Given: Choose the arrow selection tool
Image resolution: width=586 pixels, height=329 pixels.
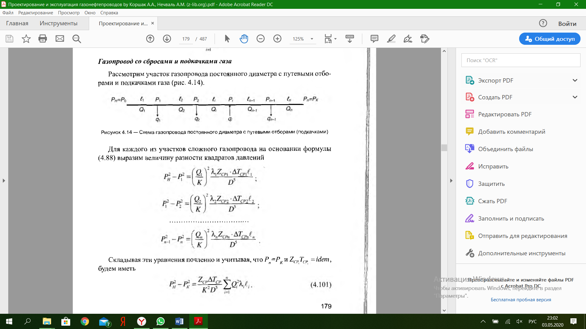Looking at the screenshot, I should tap(227, 39).
